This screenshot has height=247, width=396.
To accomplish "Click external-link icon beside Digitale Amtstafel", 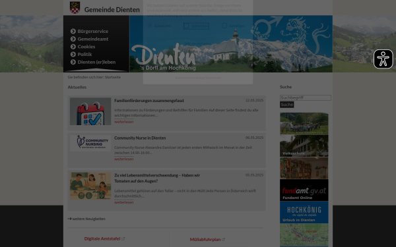I will click(x=123, y=238).
